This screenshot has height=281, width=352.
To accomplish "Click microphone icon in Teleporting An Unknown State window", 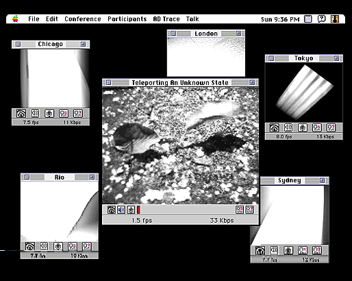I will pos(131,210).
